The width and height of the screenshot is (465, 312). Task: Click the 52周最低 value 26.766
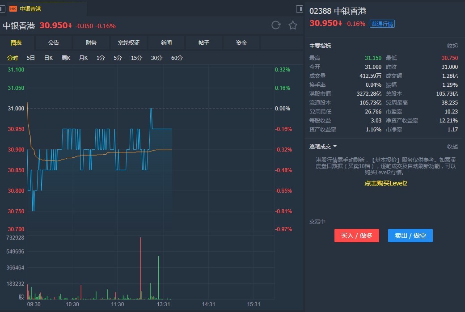(x=373, y=111)
